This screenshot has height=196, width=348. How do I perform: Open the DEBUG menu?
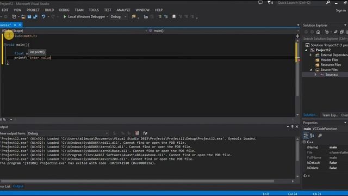[x=64, y=10]
